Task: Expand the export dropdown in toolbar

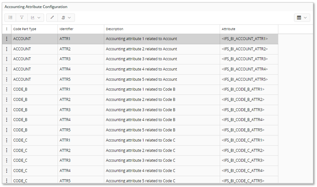Action: [35, 18]
